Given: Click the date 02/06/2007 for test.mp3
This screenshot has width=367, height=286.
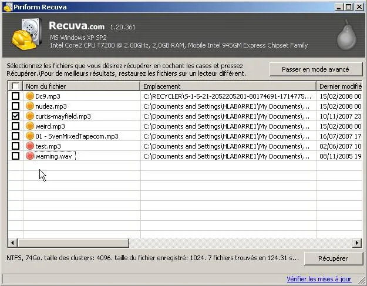Looking at the screenshot, I should (341, 146).
